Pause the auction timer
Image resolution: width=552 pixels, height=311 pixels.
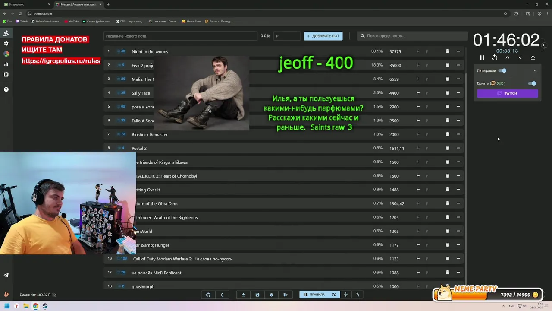coord(482,57)
